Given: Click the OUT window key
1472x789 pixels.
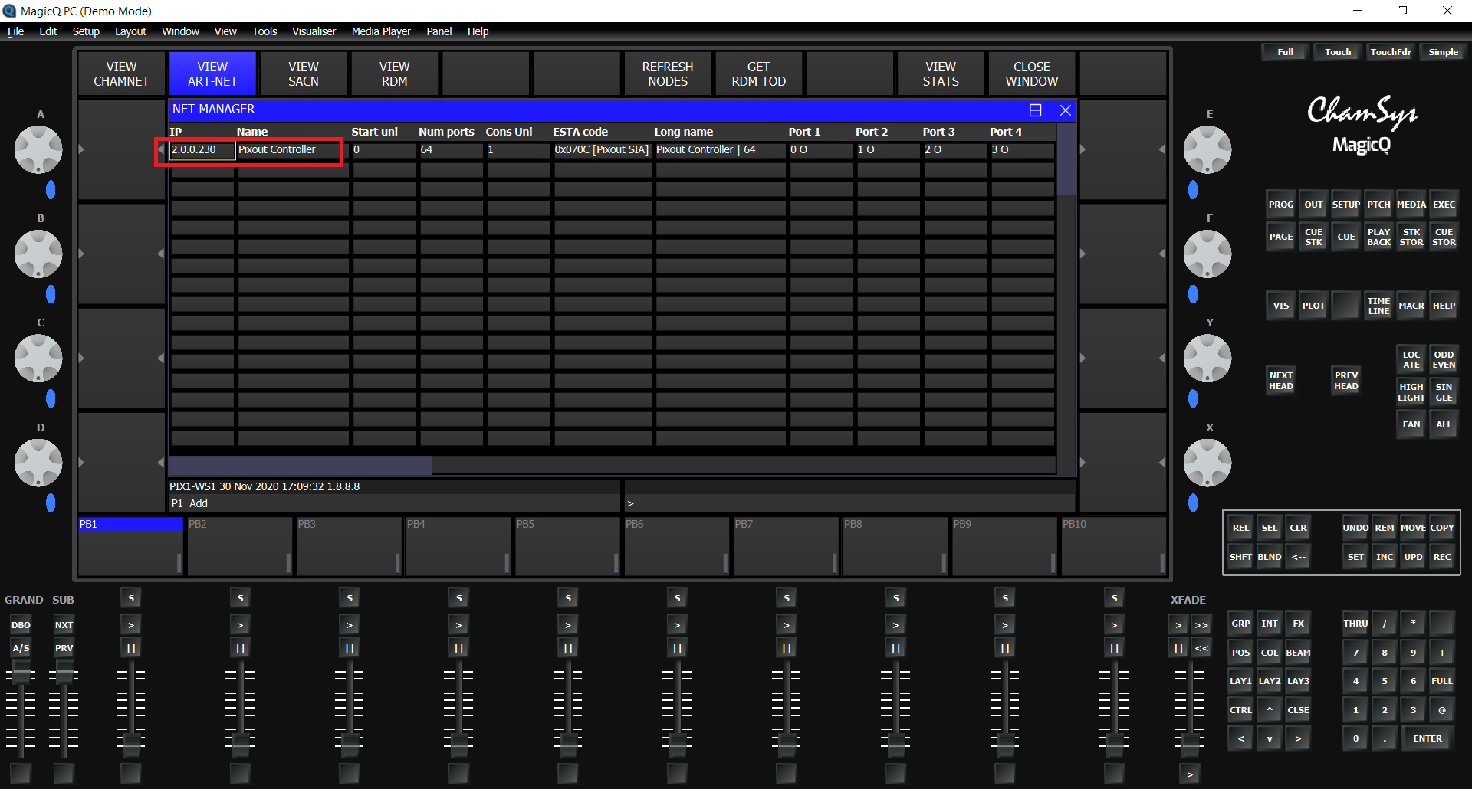Looking at the screenshot, I should coord(1313,205).
